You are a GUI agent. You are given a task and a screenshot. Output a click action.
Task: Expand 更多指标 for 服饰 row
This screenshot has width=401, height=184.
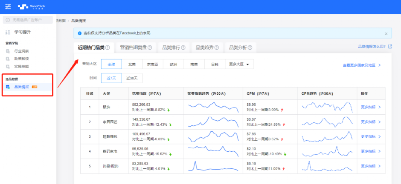[371, 107]
